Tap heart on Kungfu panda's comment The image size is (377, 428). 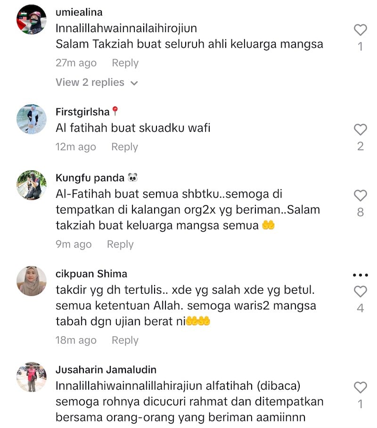[x=360, y=196]
